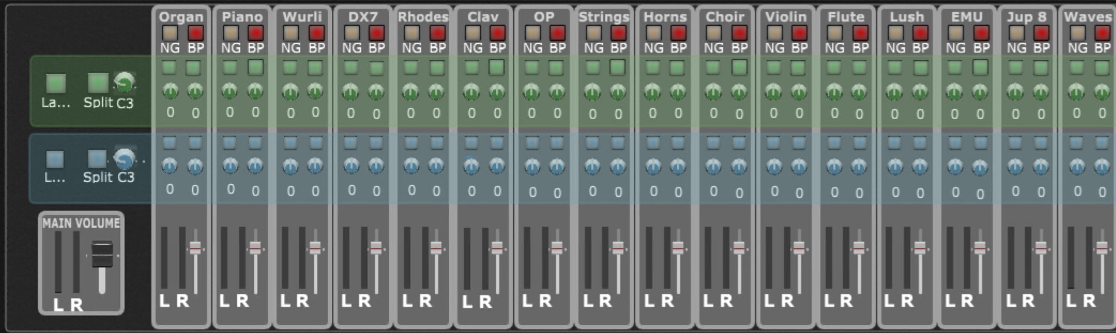Screen dimensions: 1116x333
Task: Enable the NG button on the Strings channel
Action: point(593,33)
